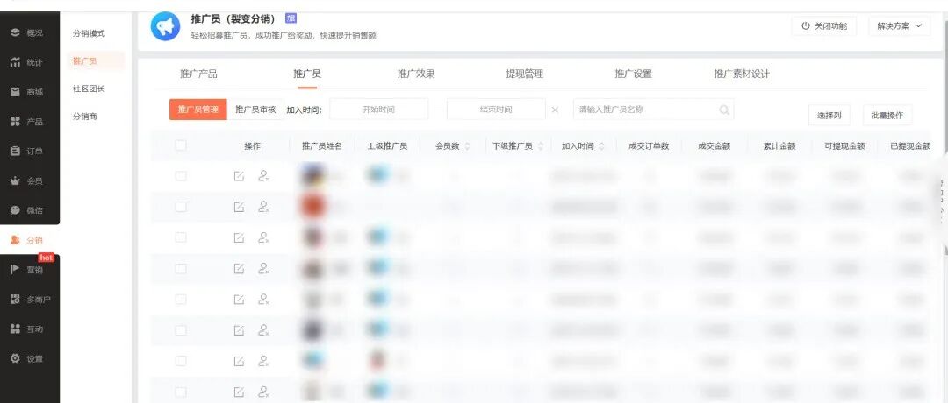Edit the first promoter row
This screenshot has height=403, width=948.
coord(239,175)
